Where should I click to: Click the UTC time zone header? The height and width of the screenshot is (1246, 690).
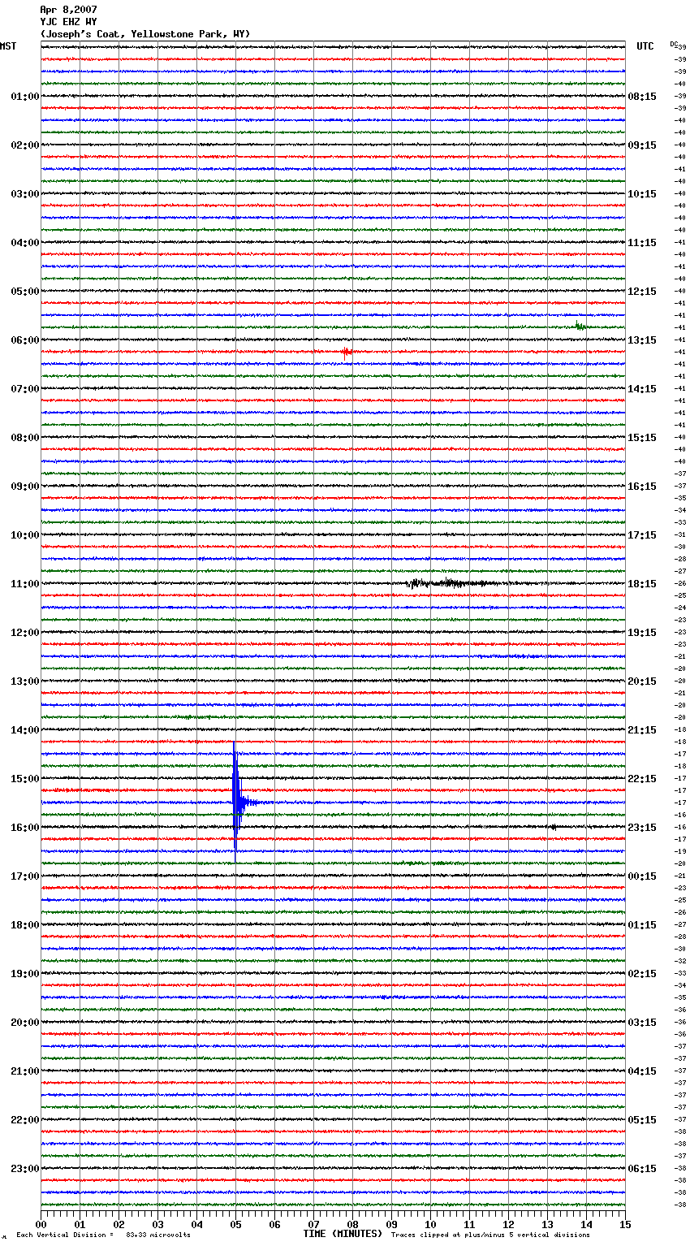[x=645, y=46]
